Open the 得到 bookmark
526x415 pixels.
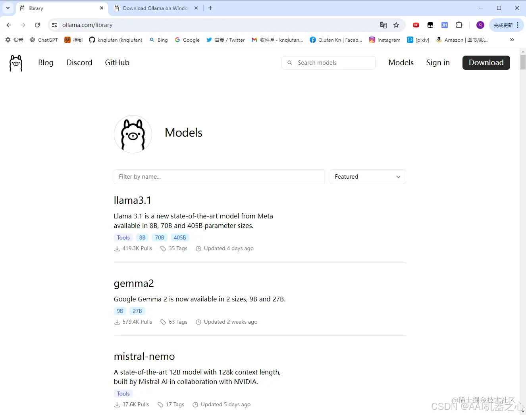(x=74, y=40)
